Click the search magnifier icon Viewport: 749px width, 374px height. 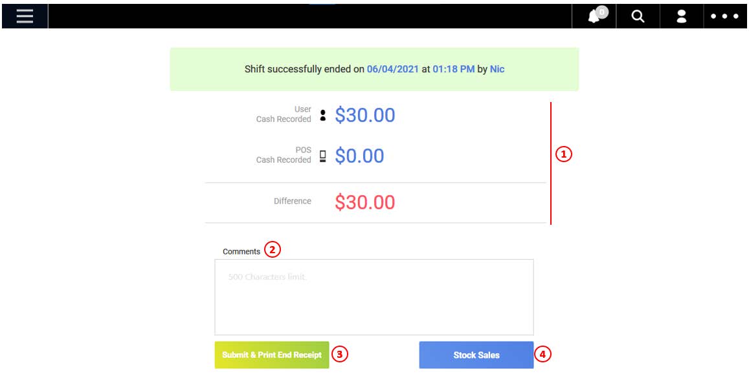pos(638,17)
